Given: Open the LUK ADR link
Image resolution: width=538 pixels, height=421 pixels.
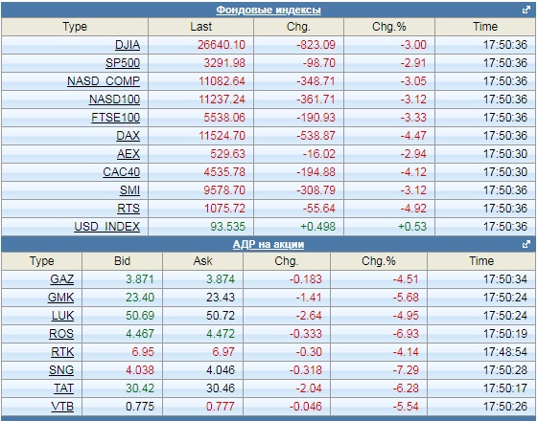Looking at the screenshot, I should [62, 315].
